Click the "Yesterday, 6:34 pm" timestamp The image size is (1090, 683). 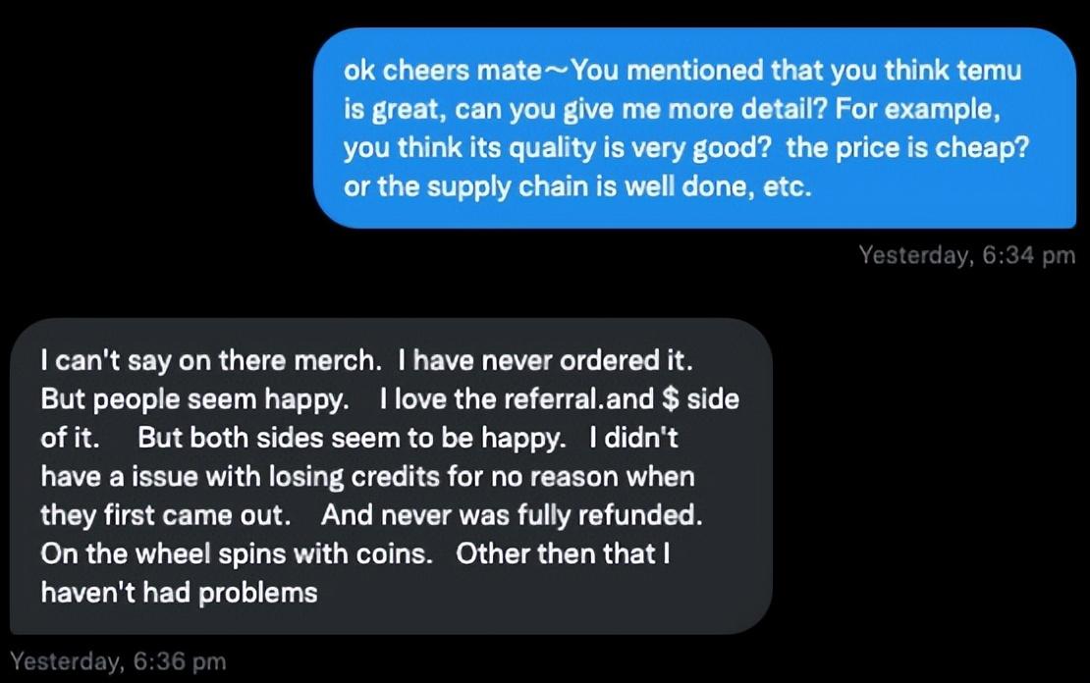pyautogui.click(x=966, y=255)
